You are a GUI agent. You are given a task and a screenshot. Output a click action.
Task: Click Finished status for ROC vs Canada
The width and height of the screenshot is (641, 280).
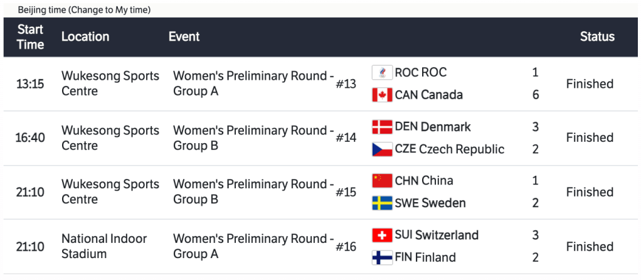click(590, 83)
